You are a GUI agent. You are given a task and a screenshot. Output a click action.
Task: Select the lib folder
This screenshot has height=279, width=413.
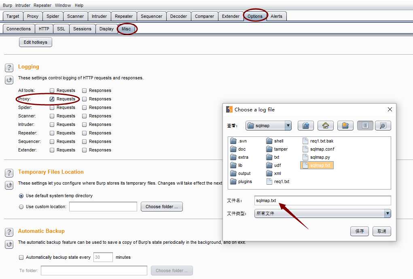237,165
